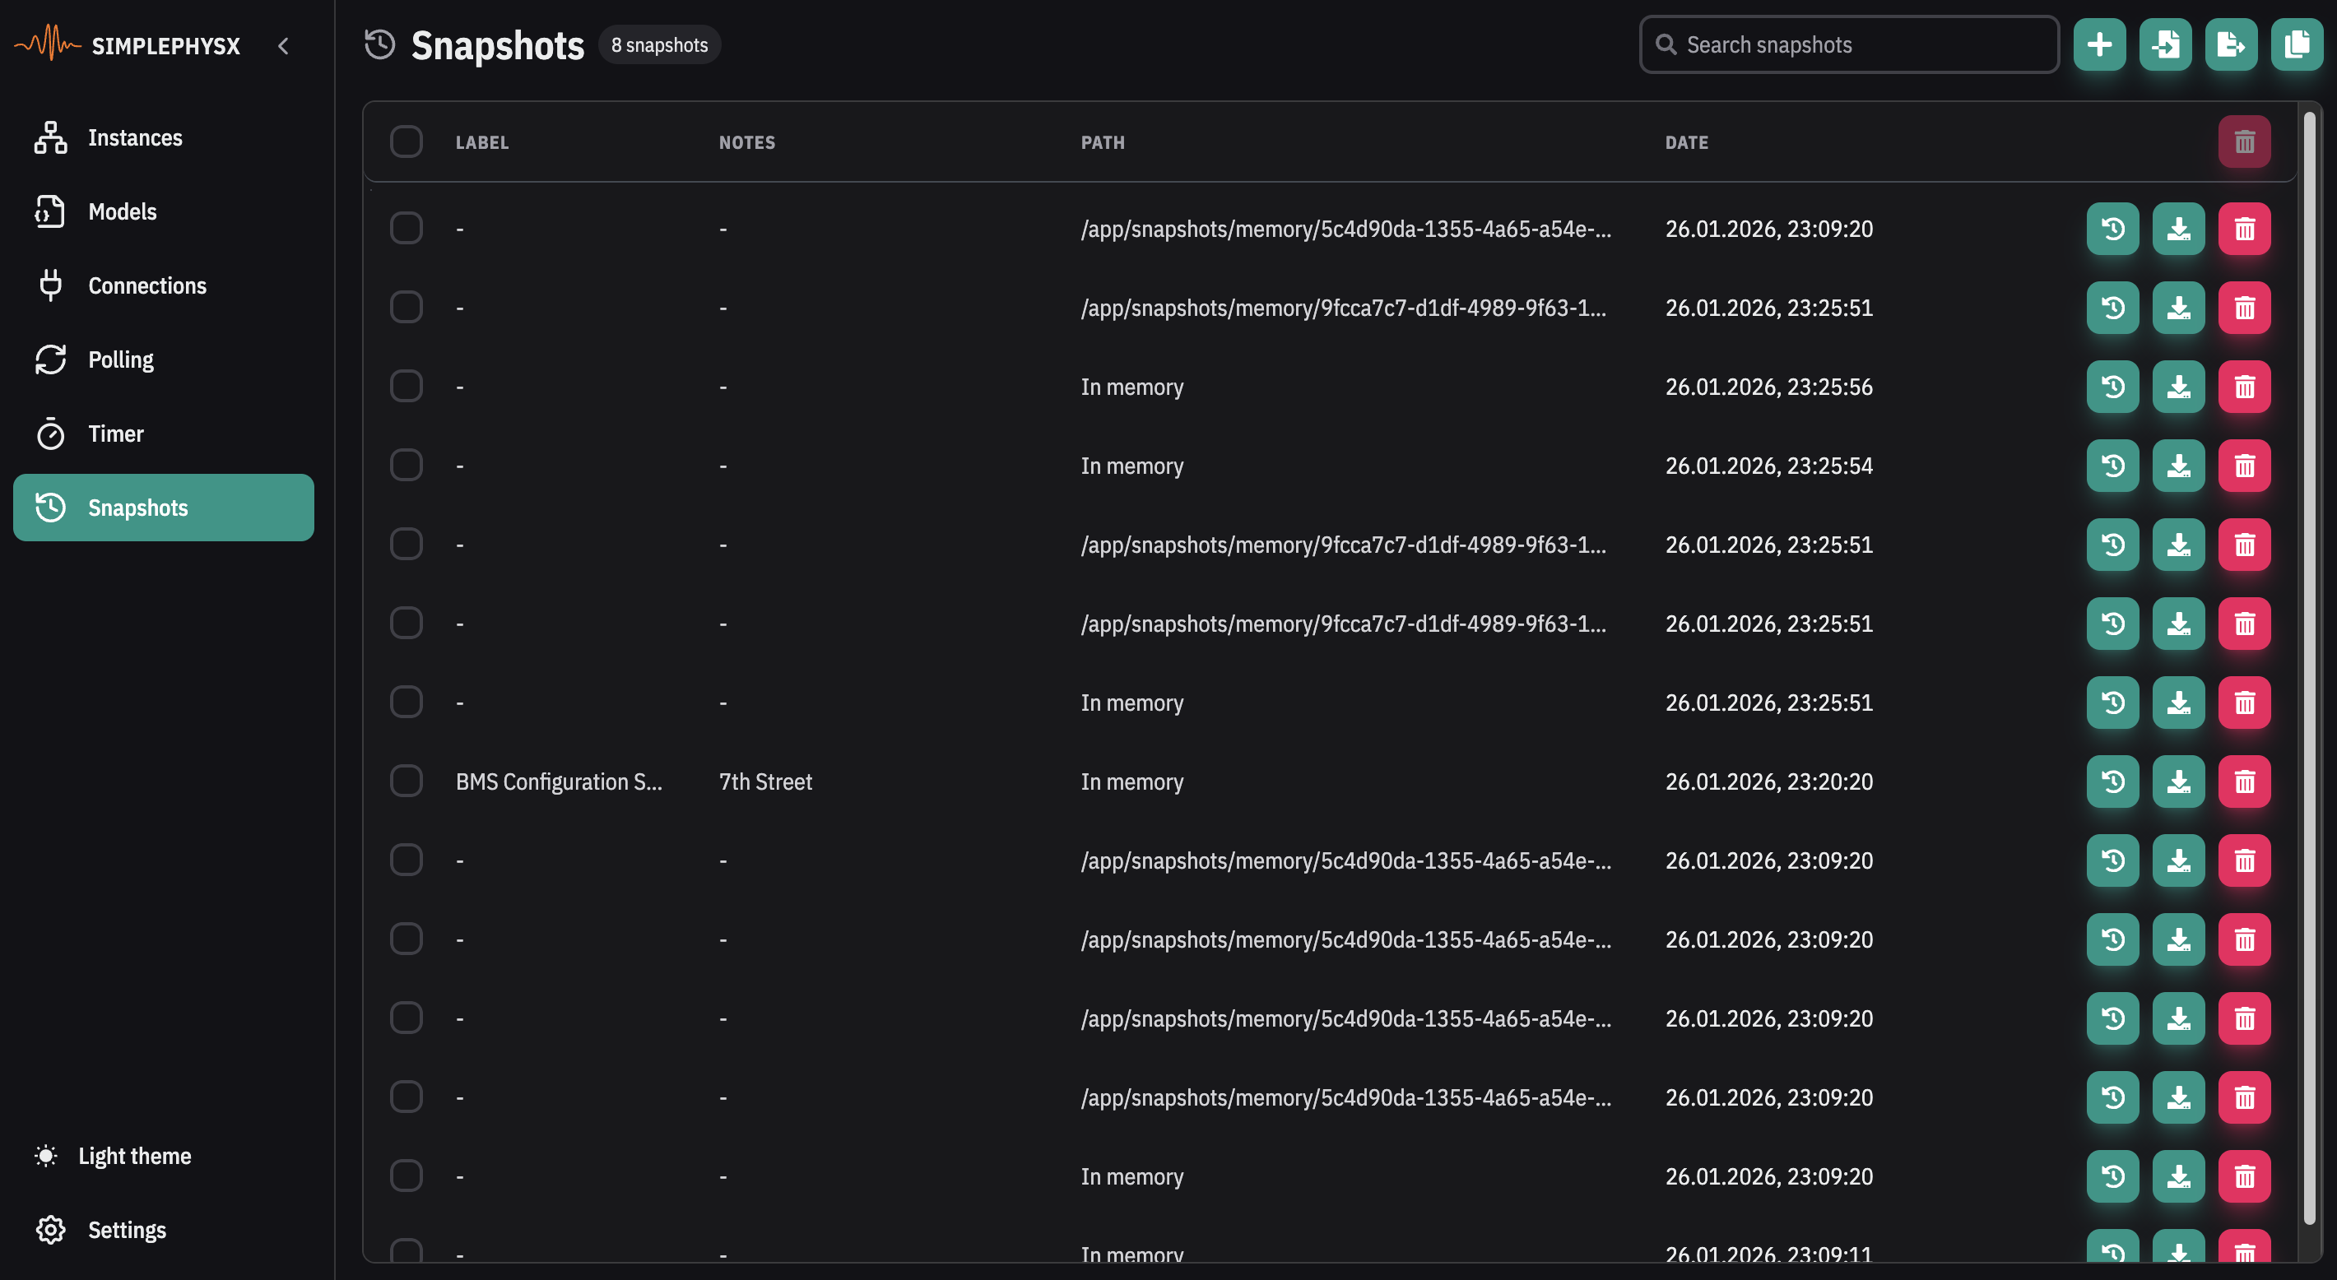Restore the BMS Configuration snapshot
The height and width of the screenshot is (1280, 2337).
point(2112,781)
